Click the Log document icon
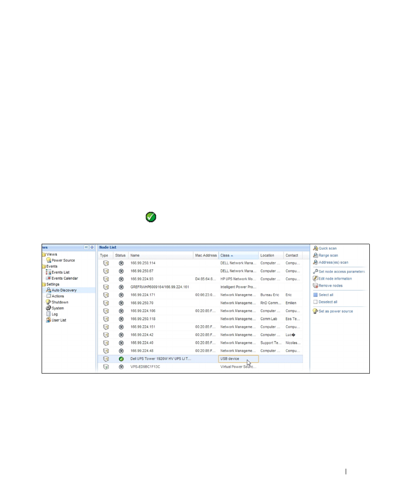Screen dimensions: 418x502 click(49, 314)
